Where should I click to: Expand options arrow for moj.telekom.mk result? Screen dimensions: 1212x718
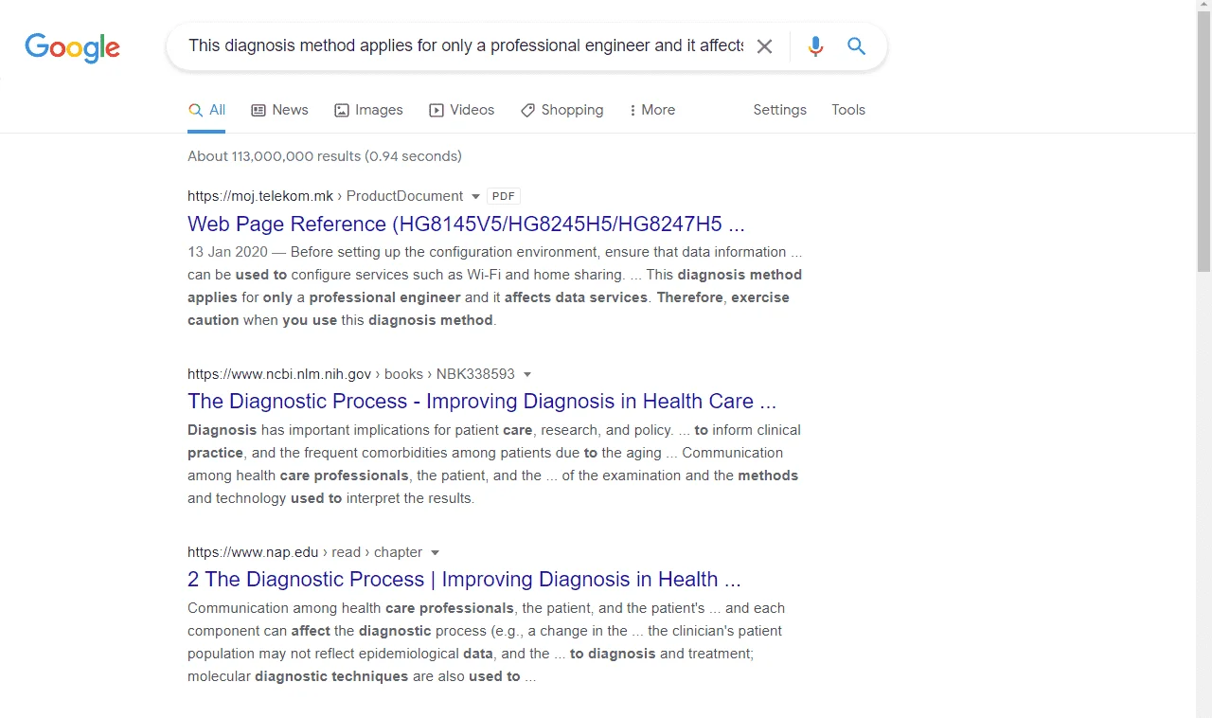(x=475, y=197)
